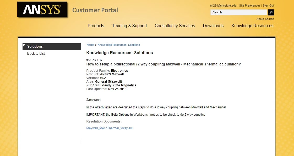Click the Customer Portal title

coord(95,10)
